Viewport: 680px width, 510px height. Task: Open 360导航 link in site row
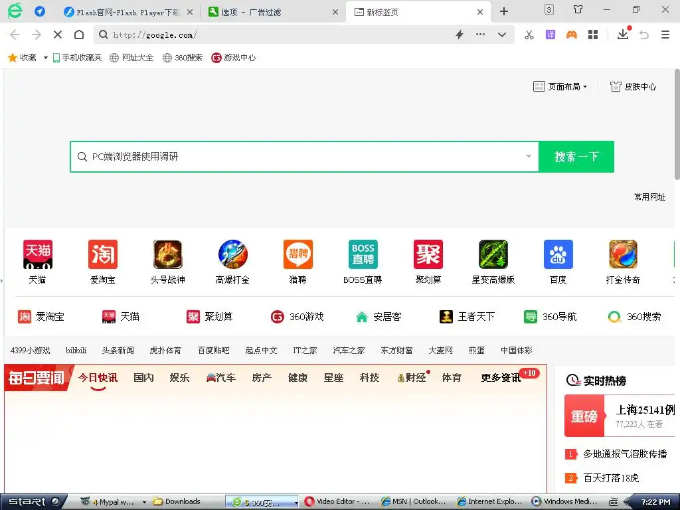tap(551, 317)
